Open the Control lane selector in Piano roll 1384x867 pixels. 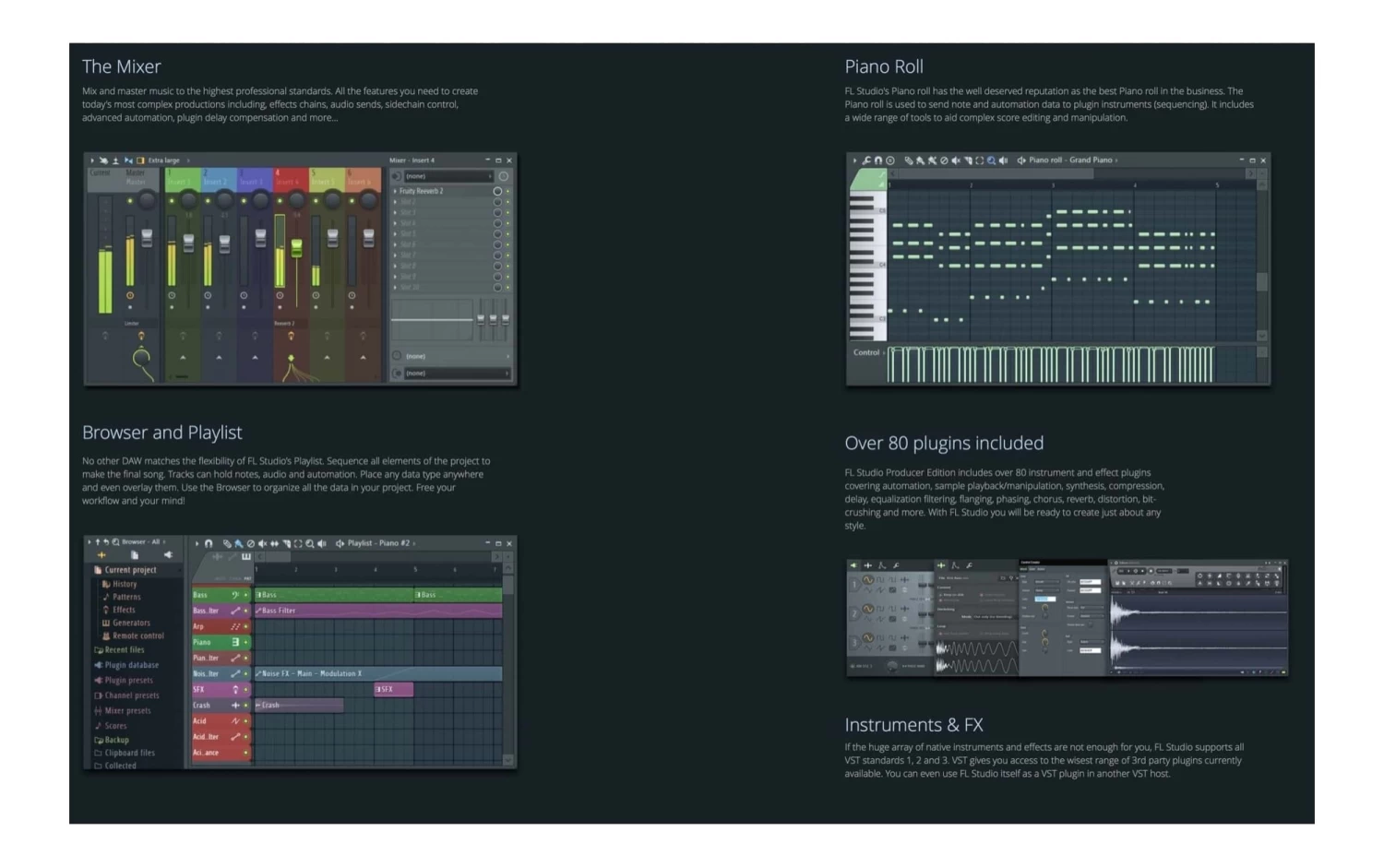[x=866, y=352]
